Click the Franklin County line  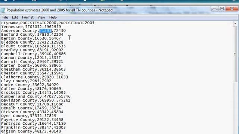(x=33, y=127)
